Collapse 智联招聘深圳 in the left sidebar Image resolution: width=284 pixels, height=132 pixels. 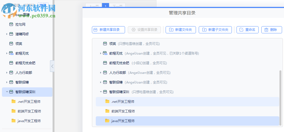click(7, 92)
